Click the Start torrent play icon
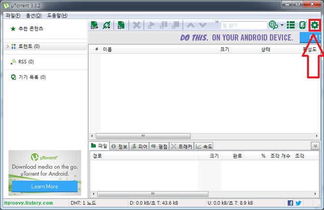324x210 pixels. [151, 25]
